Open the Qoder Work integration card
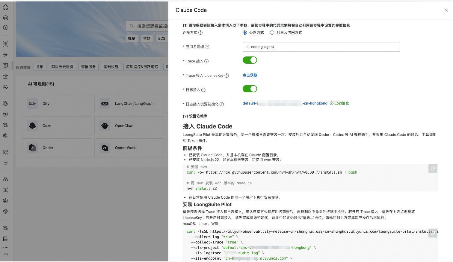The image size is (453, 262). pos(129,148)
